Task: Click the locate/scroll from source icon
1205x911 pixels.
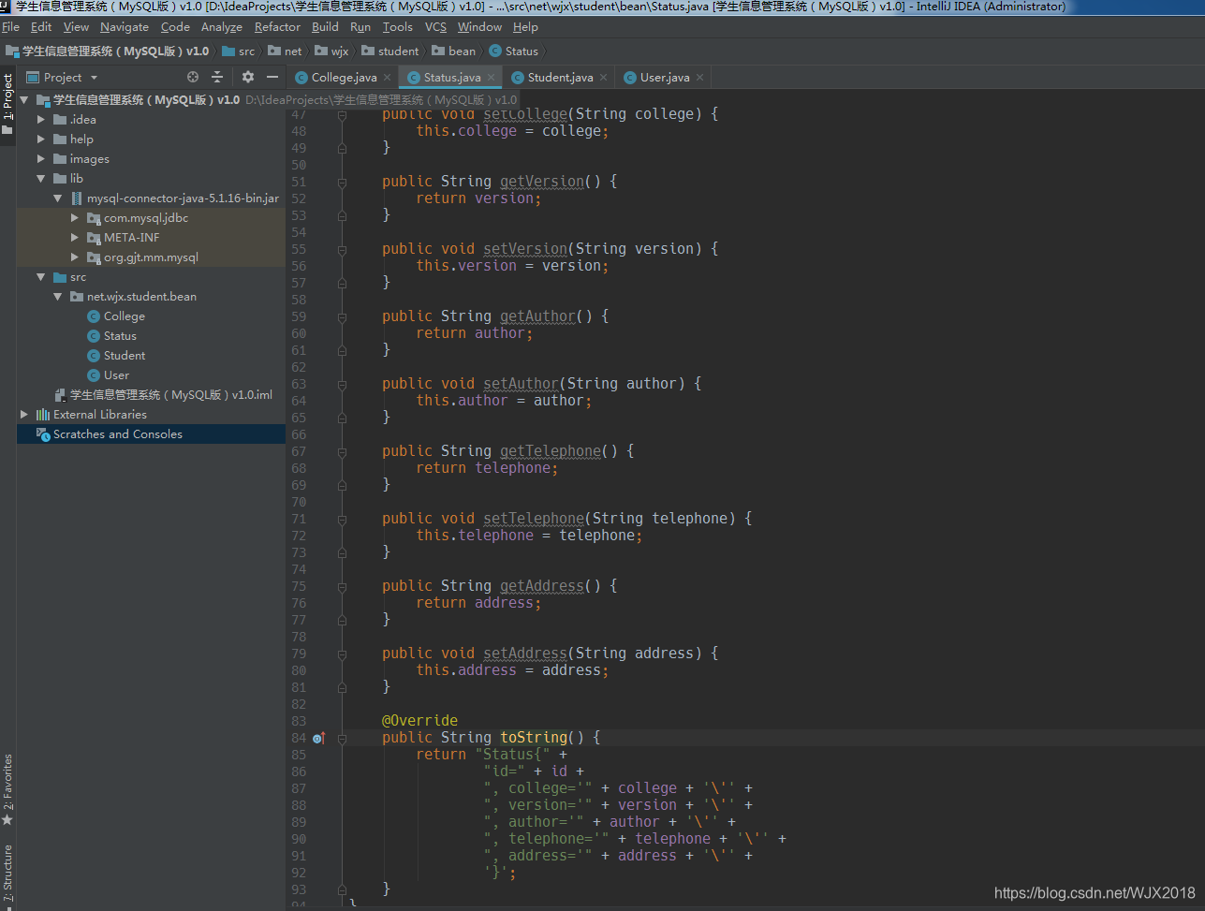Action: (x=193, y=77)
